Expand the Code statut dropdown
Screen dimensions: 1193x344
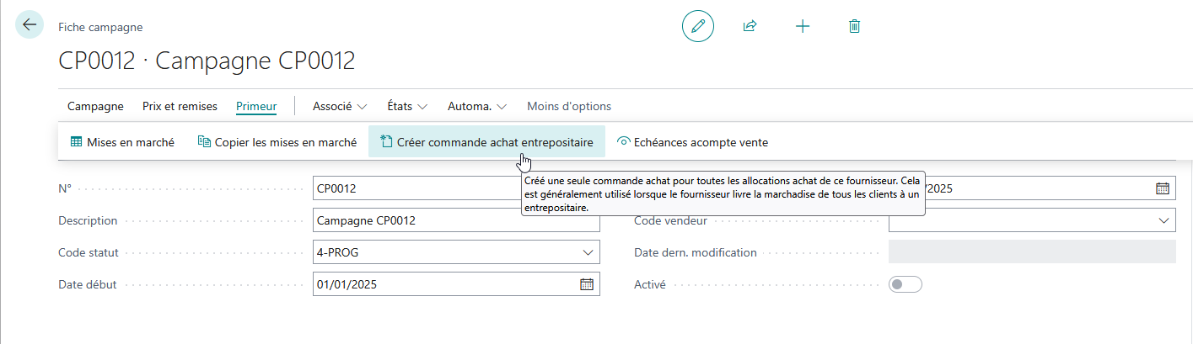pyautogui.click(x=588, y=252)
